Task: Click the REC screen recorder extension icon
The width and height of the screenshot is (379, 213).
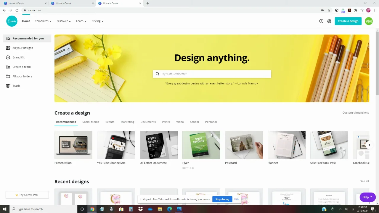Action: [343, 11]
